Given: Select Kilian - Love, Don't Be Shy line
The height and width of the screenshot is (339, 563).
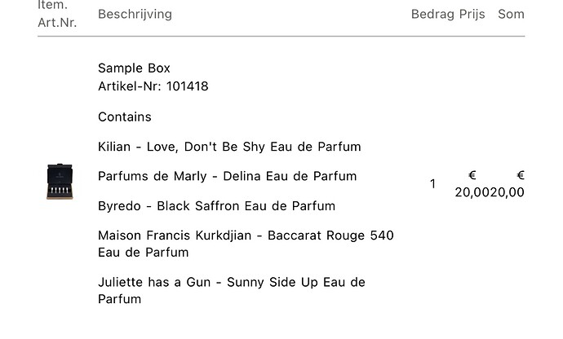Looking at the screenshot, I should 229,147.
